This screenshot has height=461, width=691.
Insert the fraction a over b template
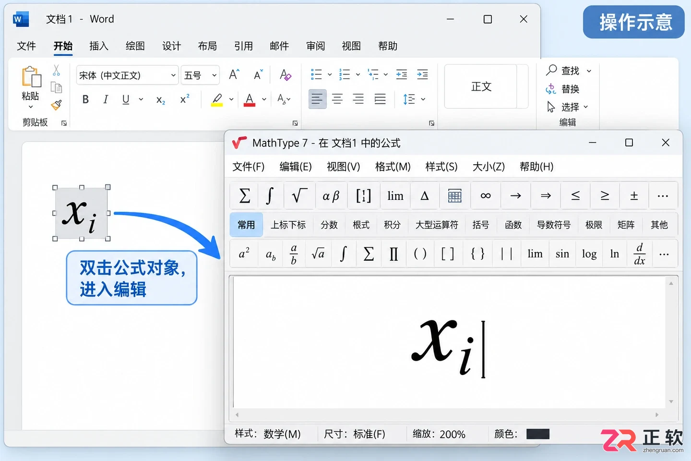tap(294, 254)
